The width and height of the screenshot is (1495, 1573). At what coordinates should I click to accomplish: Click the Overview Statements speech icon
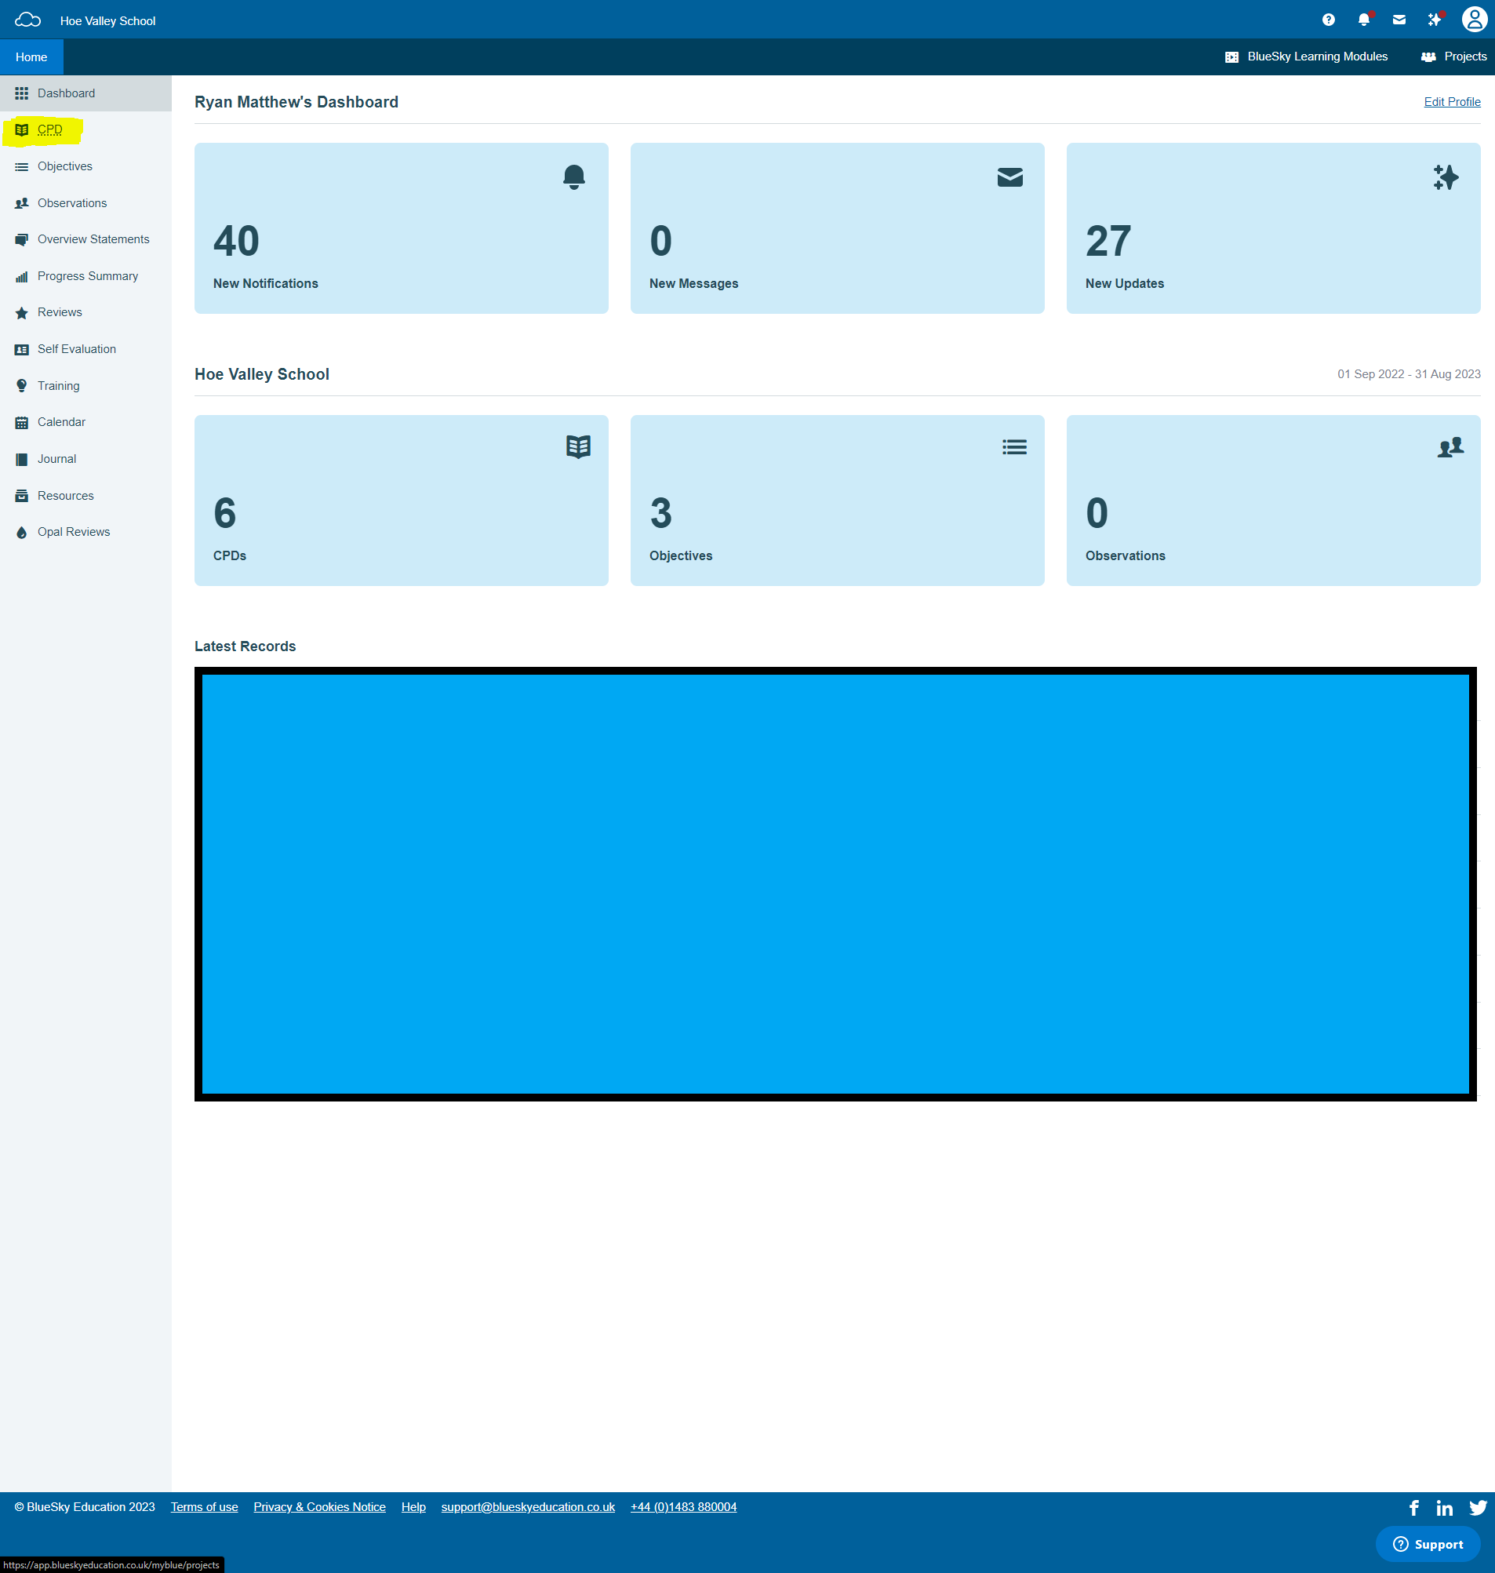21,240
